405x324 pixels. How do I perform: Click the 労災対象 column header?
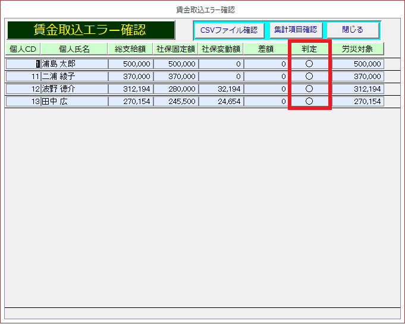point(357,49)
